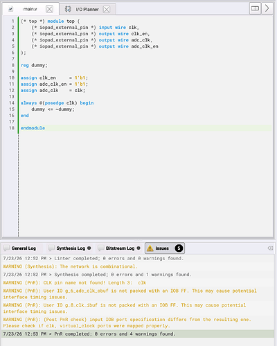Viewport: 277px width, 346px height.
Task: Click the clear log icon at panel right
Action: [270, 248]
